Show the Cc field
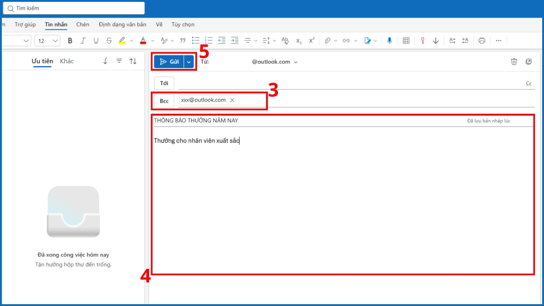544x306 pixels. pyautogui.click(x=529, y=83)
